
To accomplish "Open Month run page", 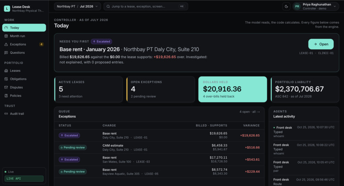I will pos(24,36).
